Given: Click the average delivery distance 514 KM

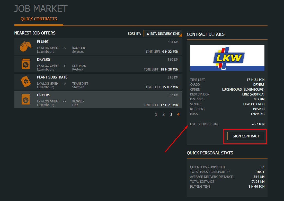Looking at the screenshot, I should (259, 177).
